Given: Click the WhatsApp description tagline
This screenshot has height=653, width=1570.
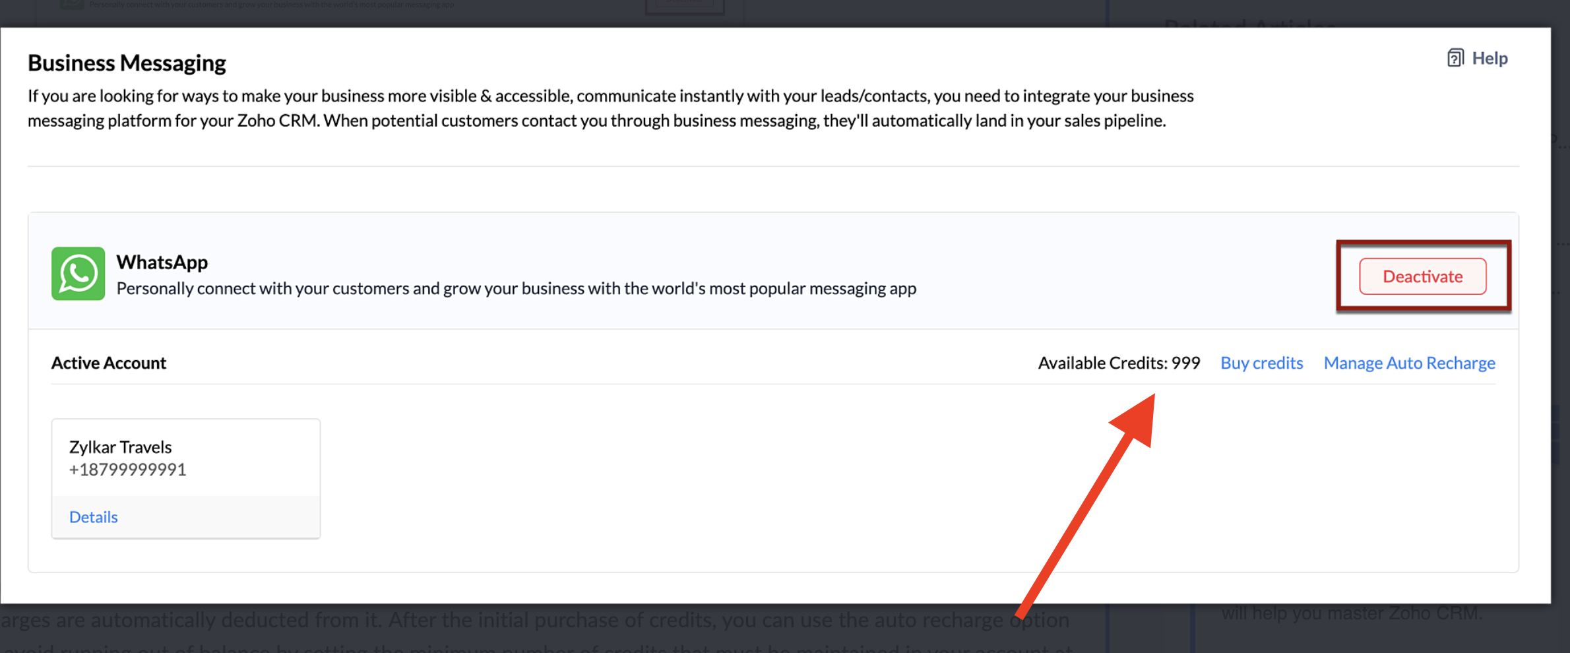Looking at the screenshot, I should tap(517, 288).
